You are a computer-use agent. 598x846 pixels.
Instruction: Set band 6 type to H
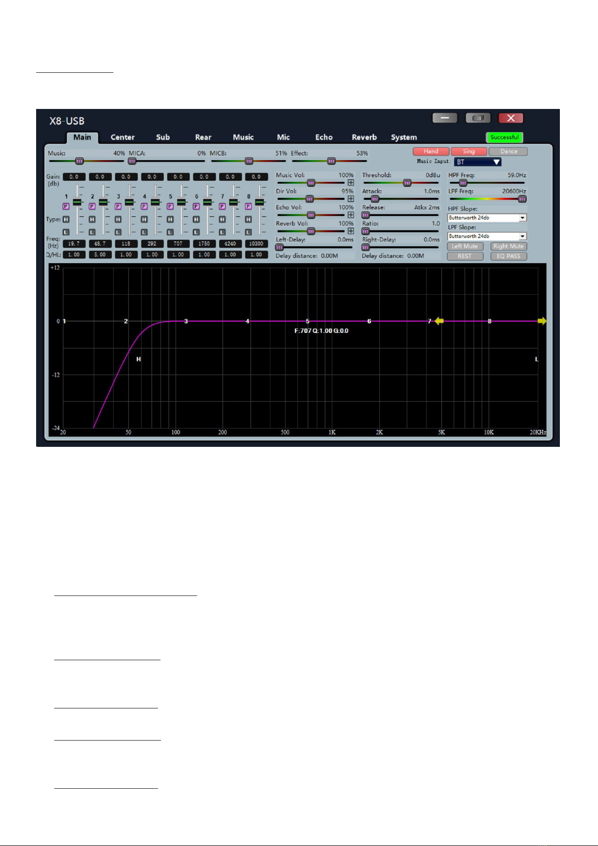tap(196, 219)
